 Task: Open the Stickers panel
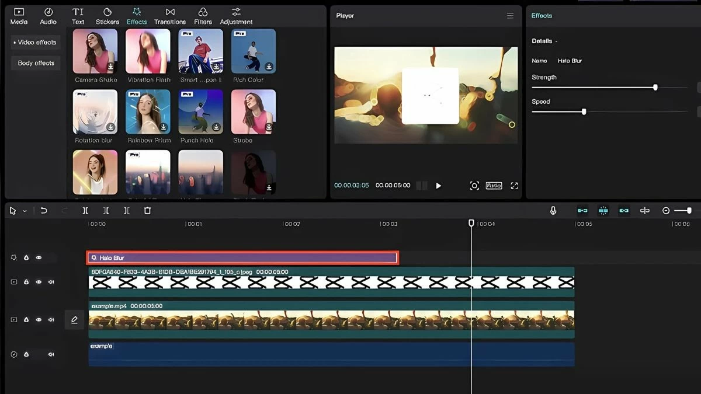click(x=107, y=15)
